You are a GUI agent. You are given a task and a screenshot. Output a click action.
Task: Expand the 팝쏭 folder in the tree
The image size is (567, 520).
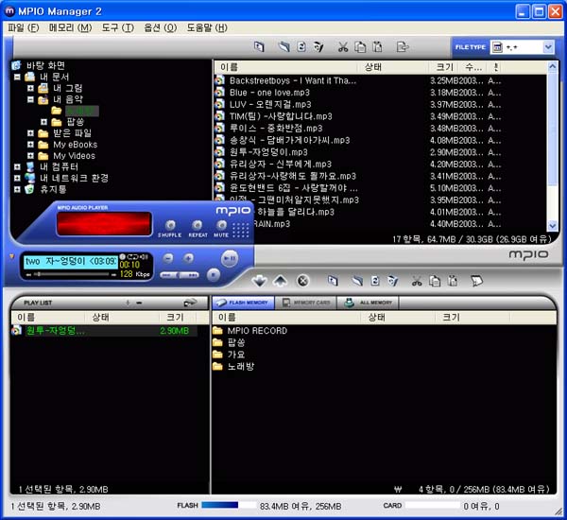click(x=43, y=122)
